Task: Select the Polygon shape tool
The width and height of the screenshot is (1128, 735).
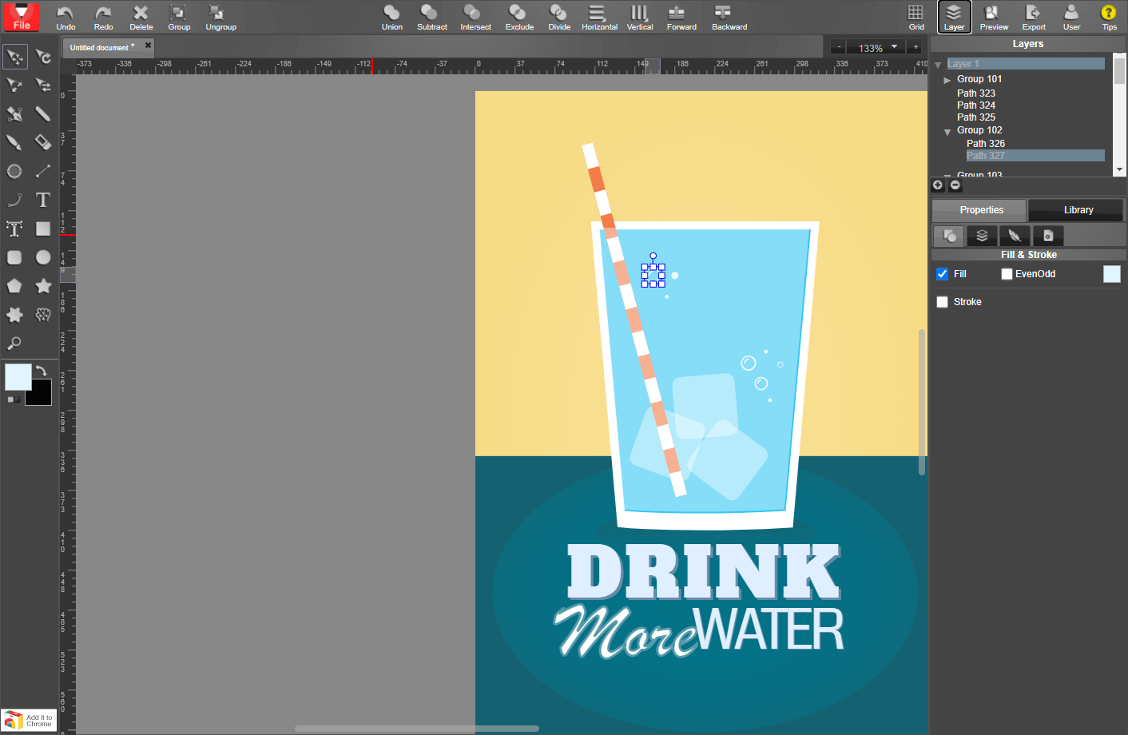Action: coord(14,286)
